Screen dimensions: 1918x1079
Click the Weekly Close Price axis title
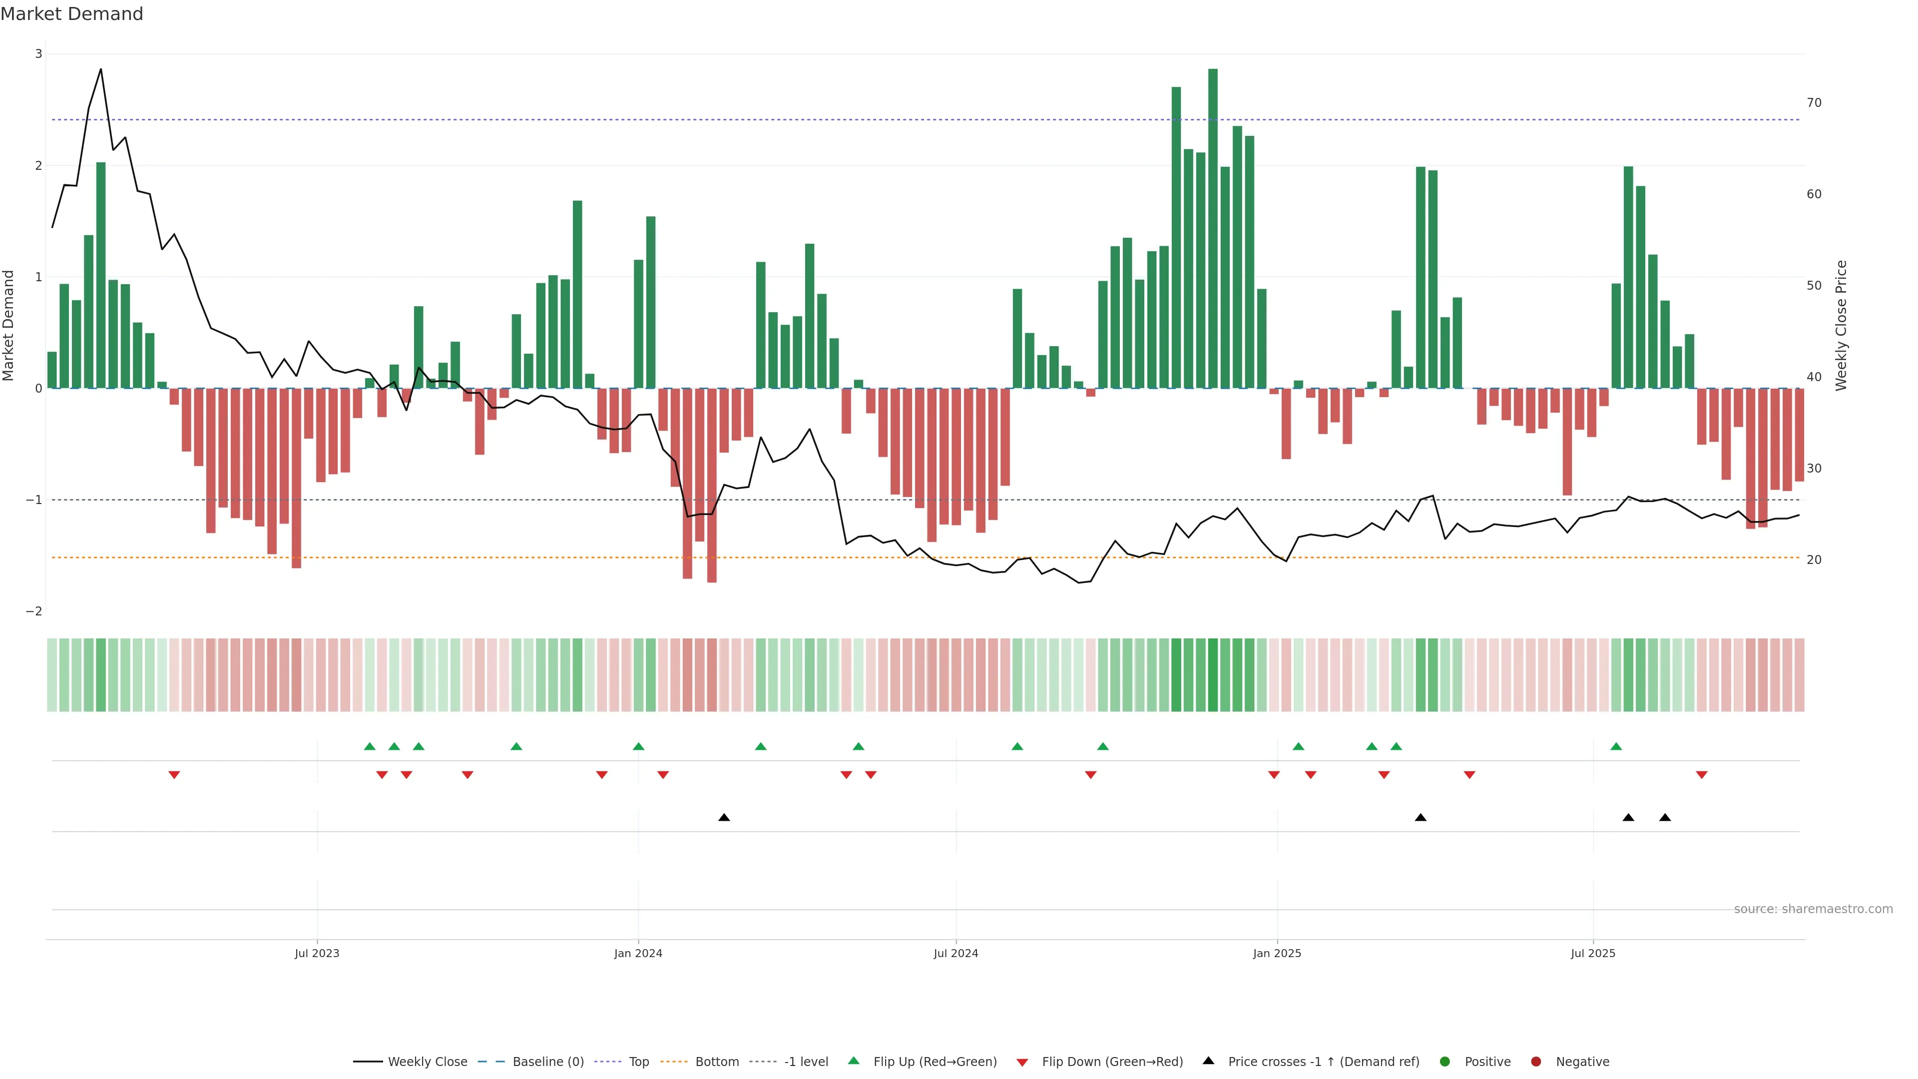pos(1841,325)
